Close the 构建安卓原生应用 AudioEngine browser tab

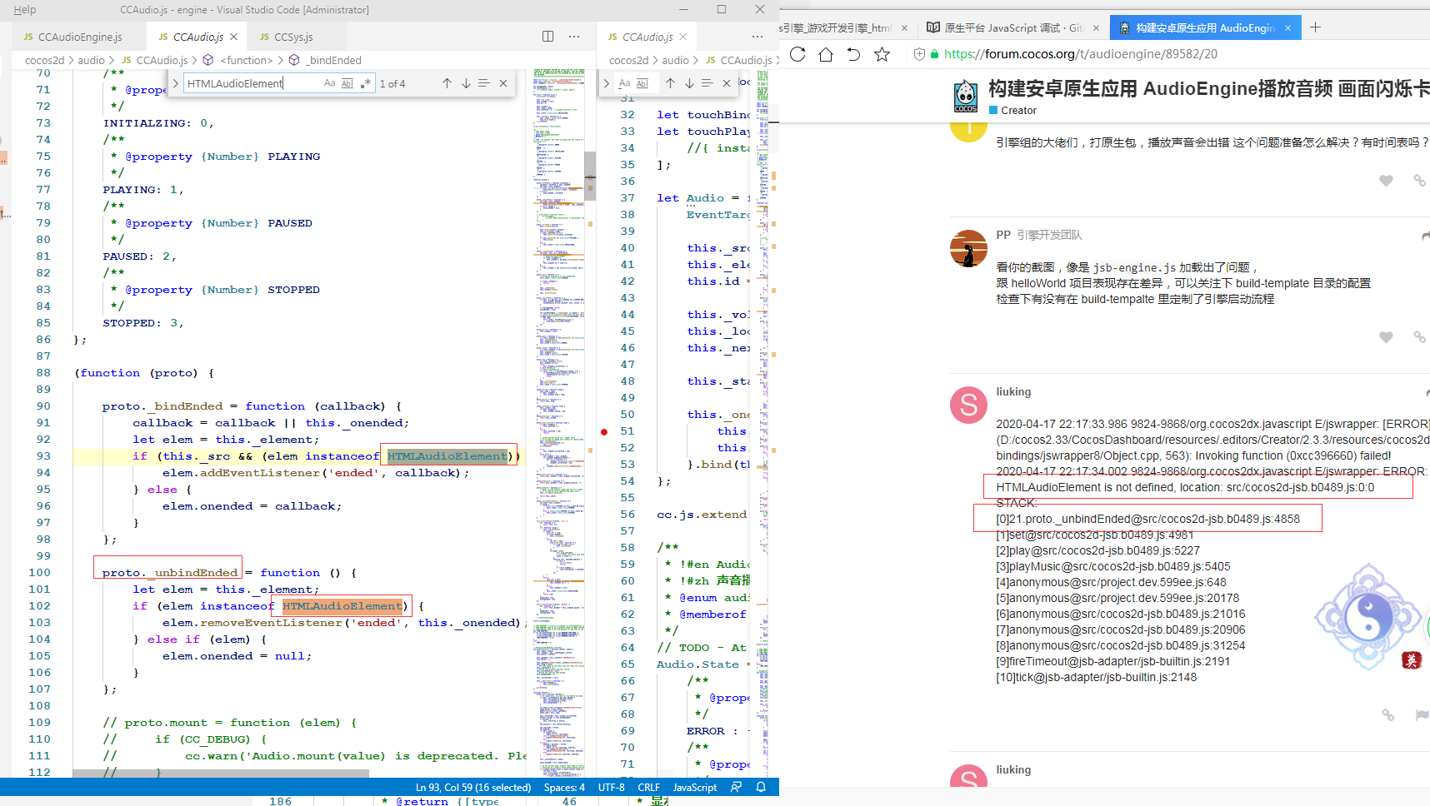point(1287,27)
